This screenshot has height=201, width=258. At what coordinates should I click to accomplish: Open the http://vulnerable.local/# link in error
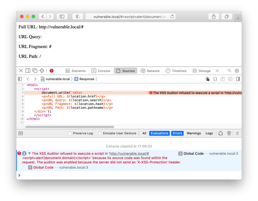coord(129,154)
